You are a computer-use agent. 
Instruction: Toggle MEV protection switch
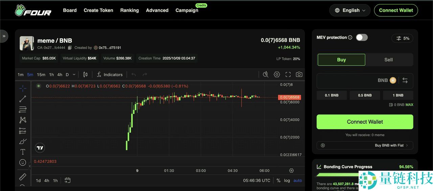[362, 38]
